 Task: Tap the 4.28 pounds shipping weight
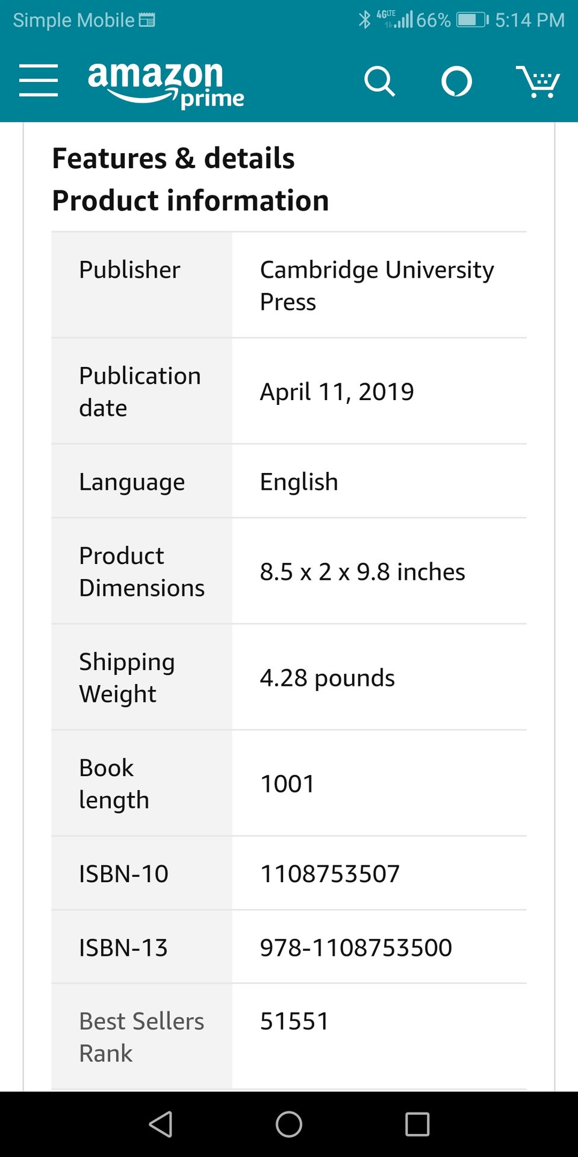(328, 678)
